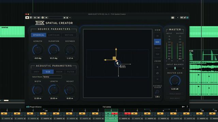Switch to the Motion tab
The width and height of the screenshot is (218, 122).
[x=69, y=35]
